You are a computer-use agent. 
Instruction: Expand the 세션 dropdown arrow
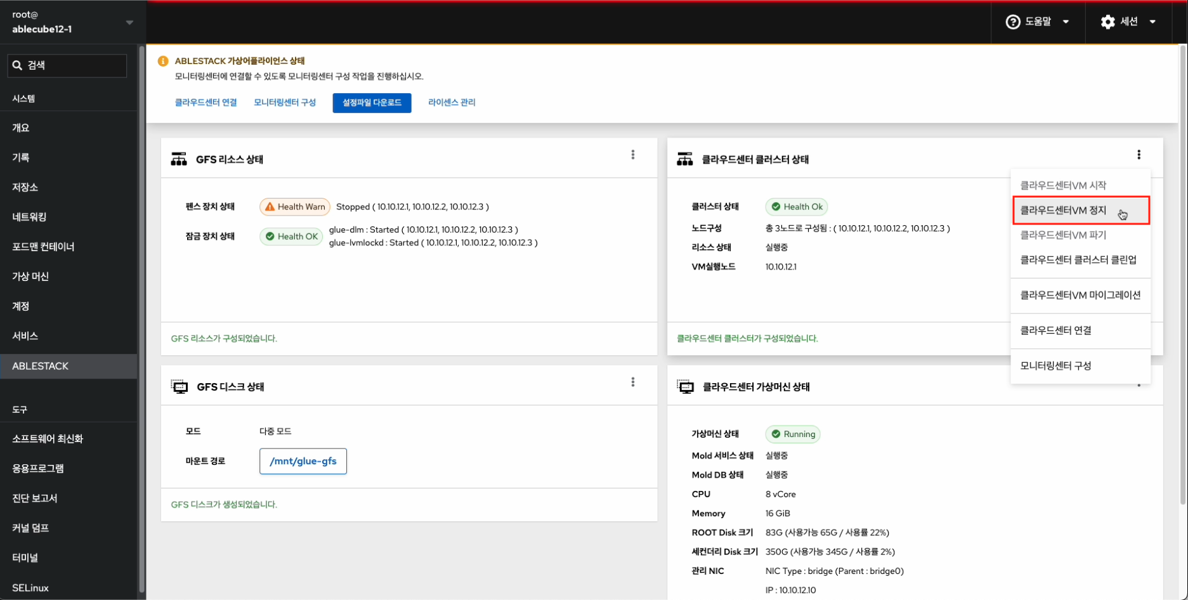pyautogui.click(x=1152, y=22)
